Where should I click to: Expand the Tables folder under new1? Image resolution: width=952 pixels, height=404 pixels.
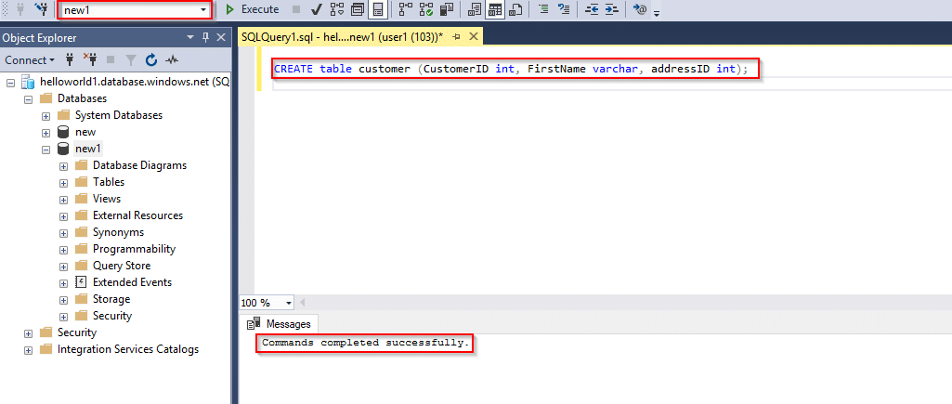63,182
